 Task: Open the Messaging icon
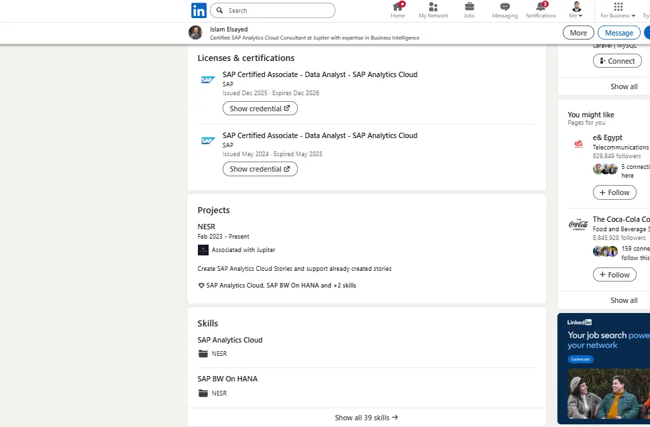[504, 10]
